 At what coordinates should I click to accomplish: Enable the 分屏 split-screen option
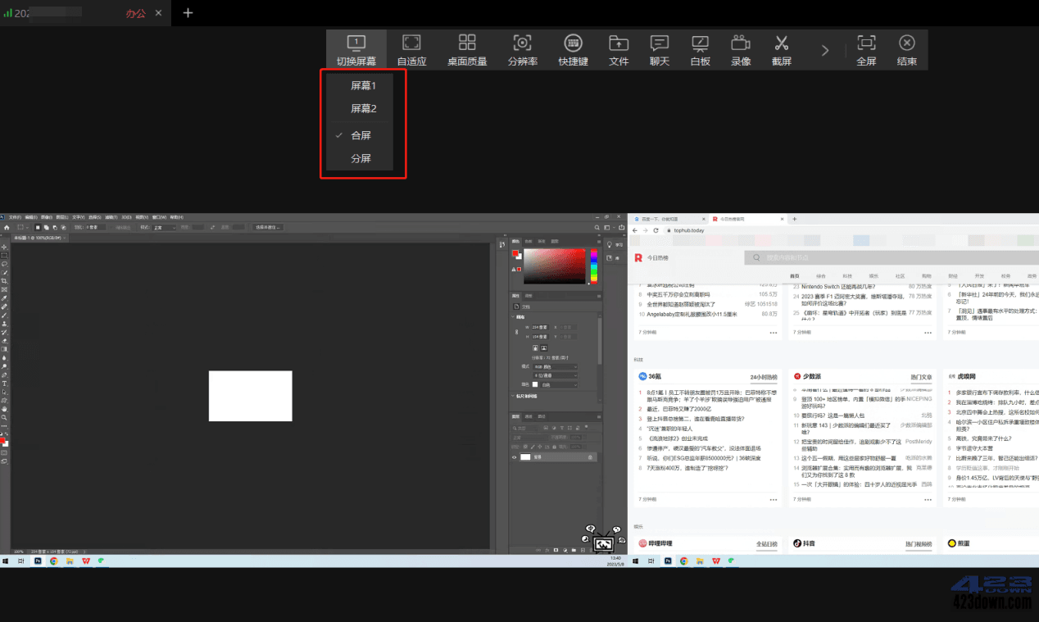point(361,158)
